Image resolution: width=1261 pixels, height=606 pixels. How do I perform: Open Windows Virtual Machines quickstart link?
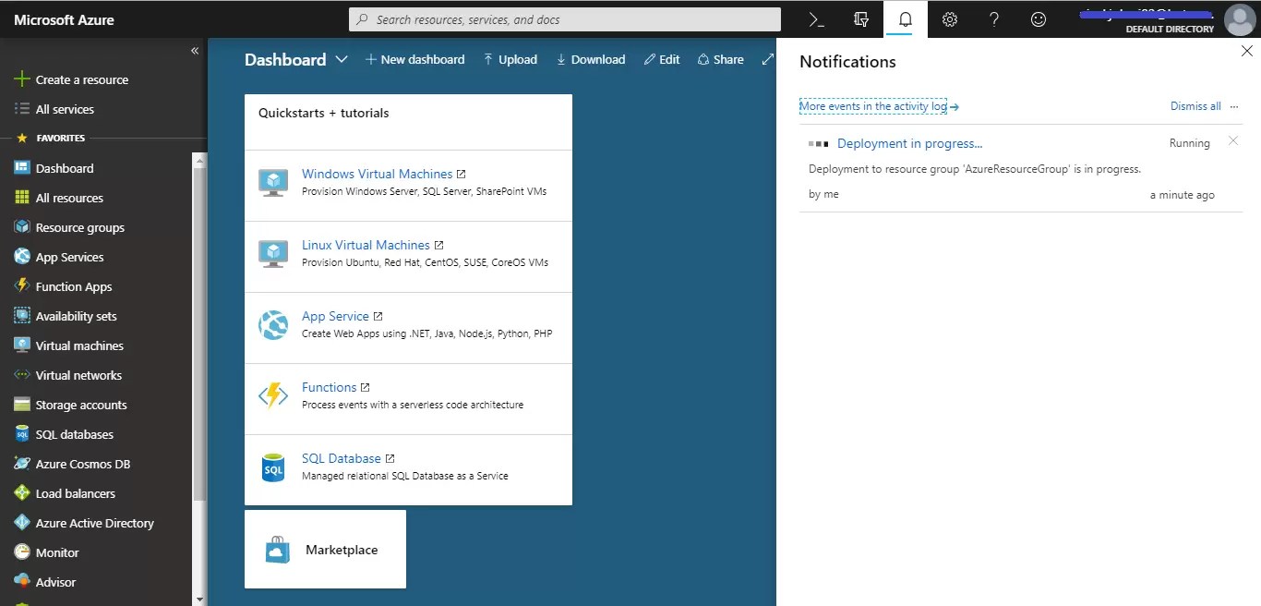[377, 174]
